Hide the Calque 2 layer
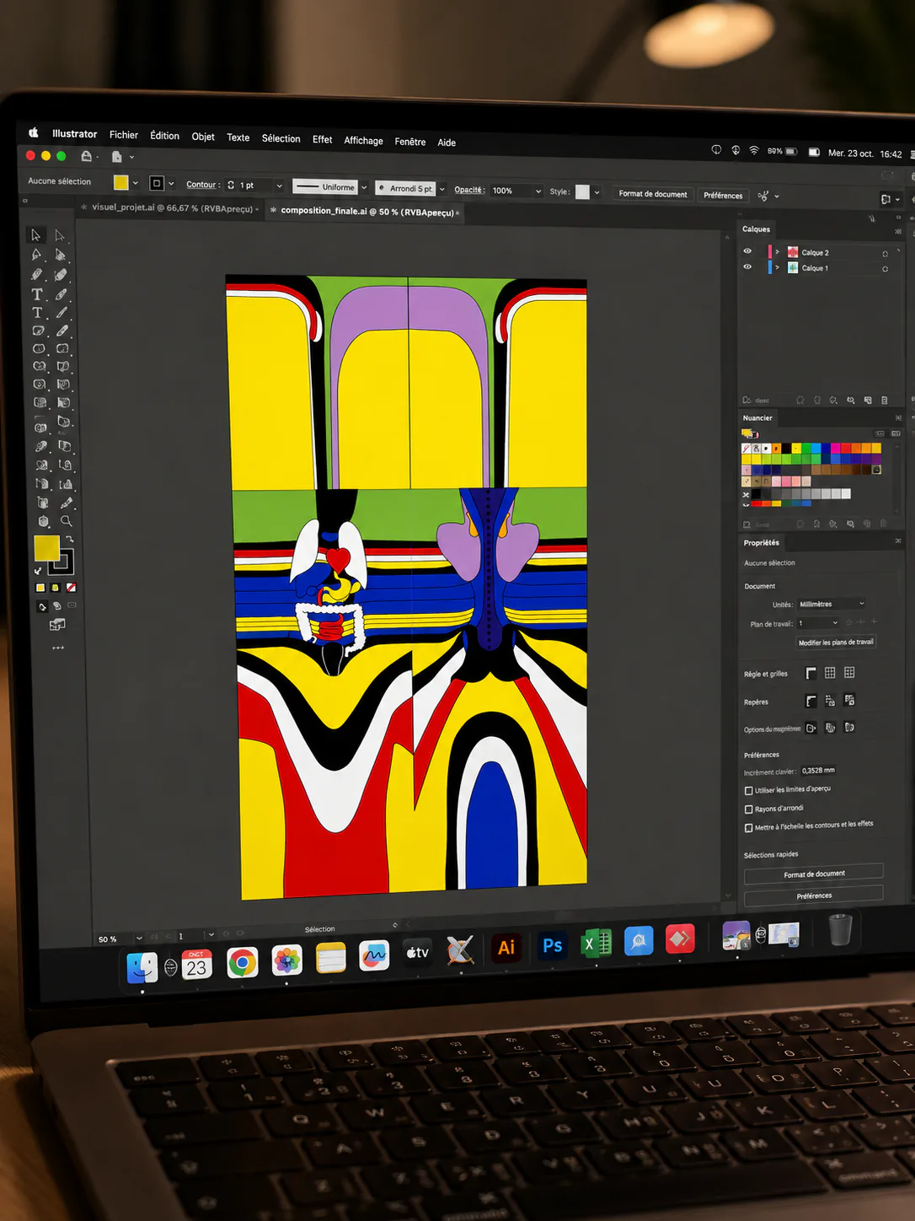This screenshot has width=915, height=1221. (x=747, y=251)
